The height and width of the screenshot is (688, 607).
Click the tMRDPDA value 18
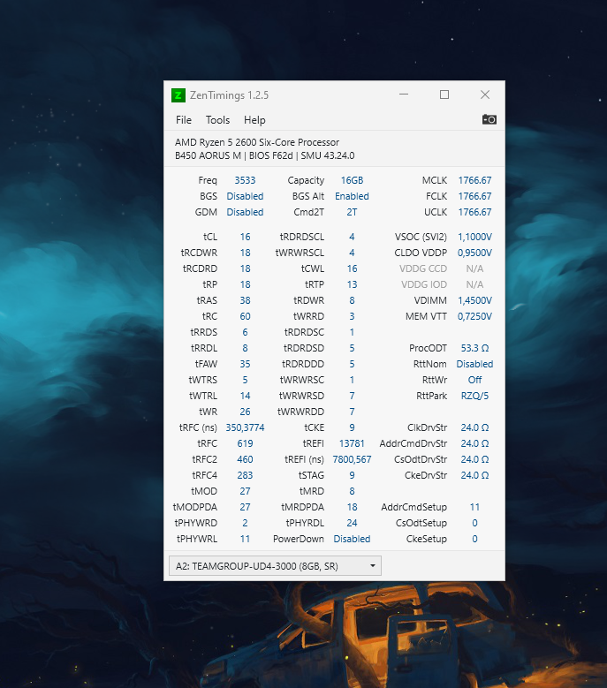tap(352, 507)
